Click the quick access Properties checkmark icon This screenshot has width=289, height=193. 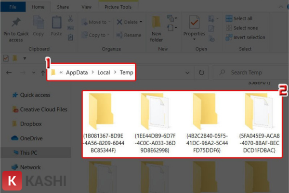[6, 58]
